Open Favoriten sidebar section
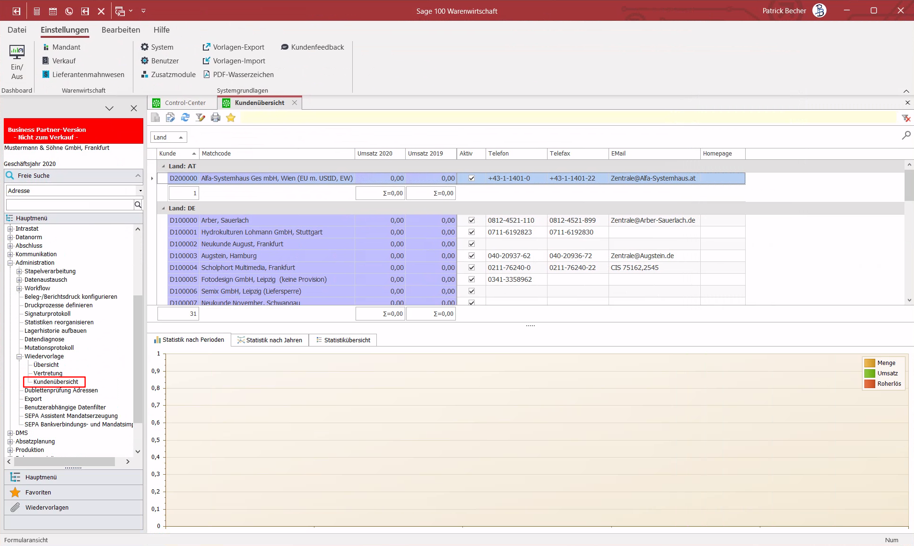Screen dimensions: 914x546 73,493
